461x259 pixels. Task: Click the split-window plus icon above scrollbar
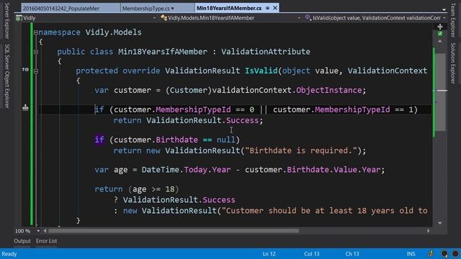(x=440, y=27)
